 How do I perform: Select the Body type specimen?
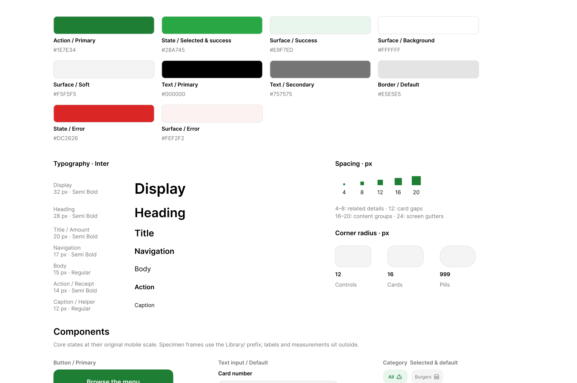pyautogui.click(x=143, y=269)
